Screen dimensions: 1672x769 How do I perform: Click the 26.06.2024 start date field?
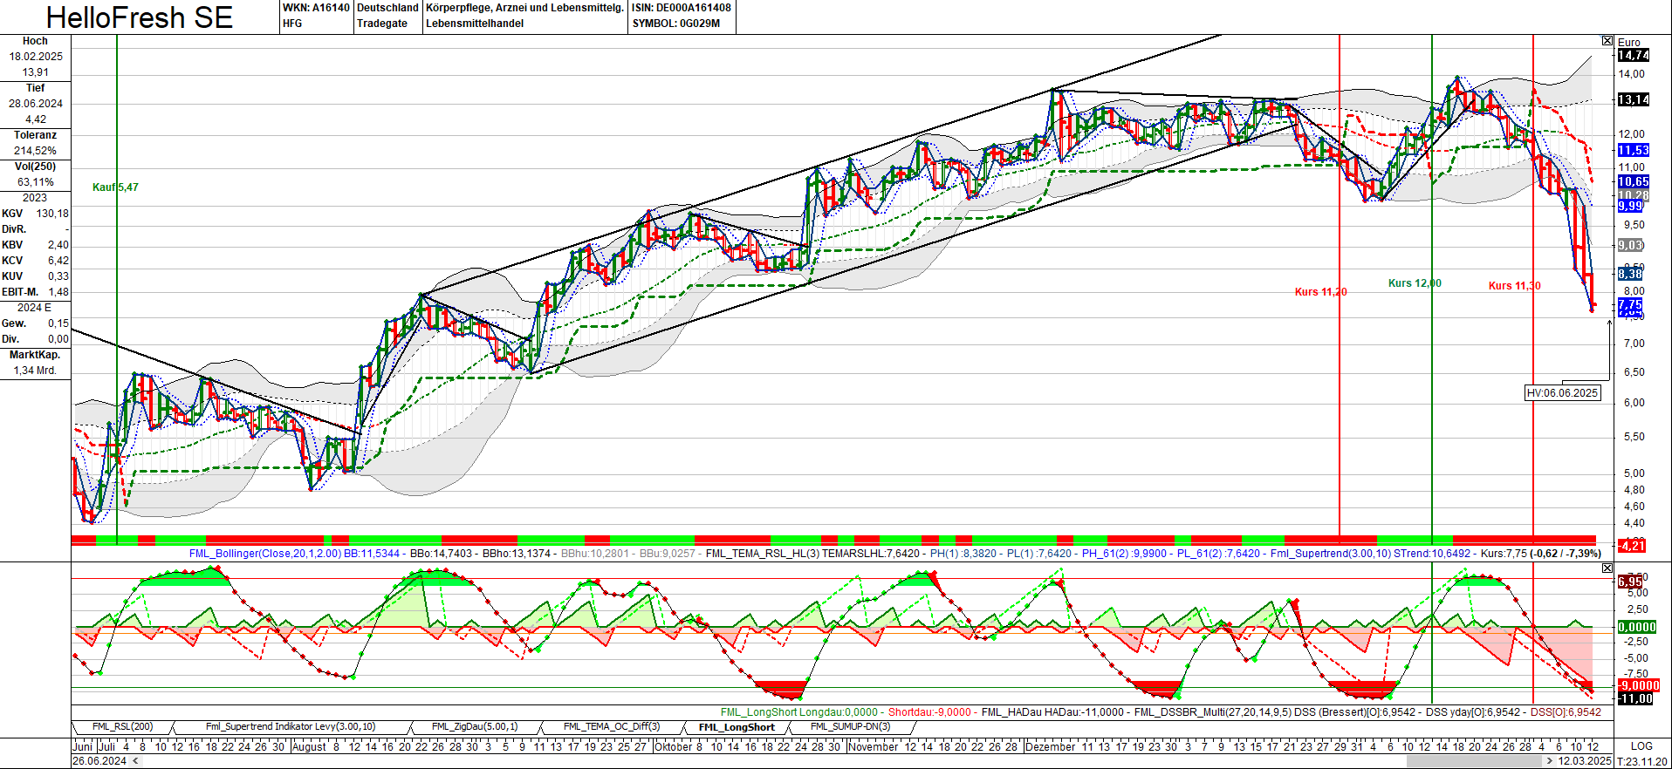coord(99,761)
